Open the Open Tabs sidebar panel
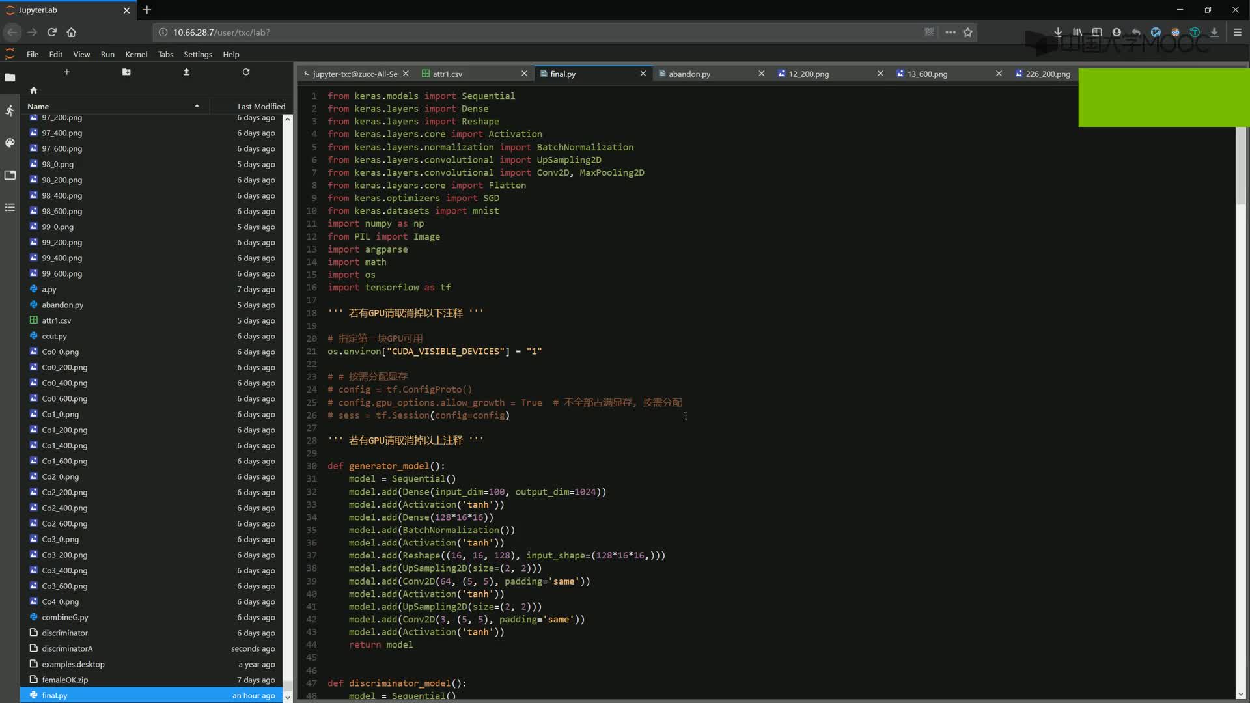The image size is (1250, 703). pos(10,175)
